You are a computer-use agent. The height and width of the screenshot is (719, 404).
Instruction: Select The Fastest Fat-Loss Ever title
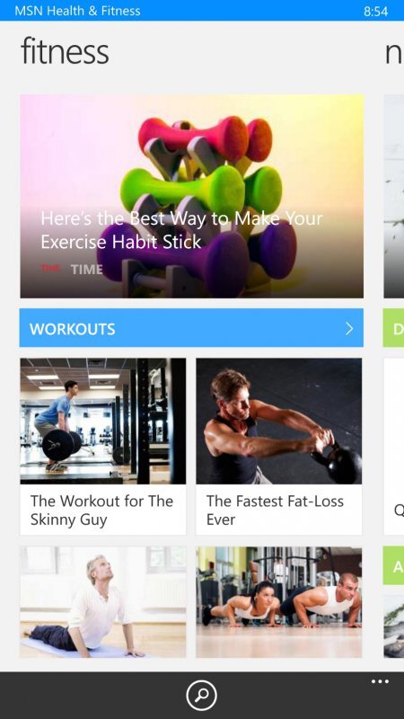click(275, 510)
